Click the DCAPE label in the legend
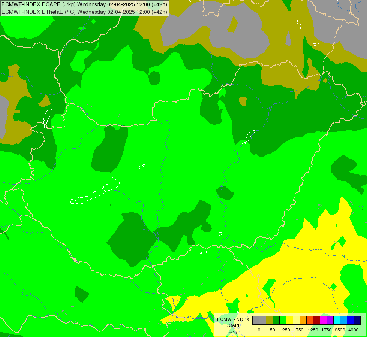The height and width of the screenshot is (337, 367). click(x=233, y=325)
